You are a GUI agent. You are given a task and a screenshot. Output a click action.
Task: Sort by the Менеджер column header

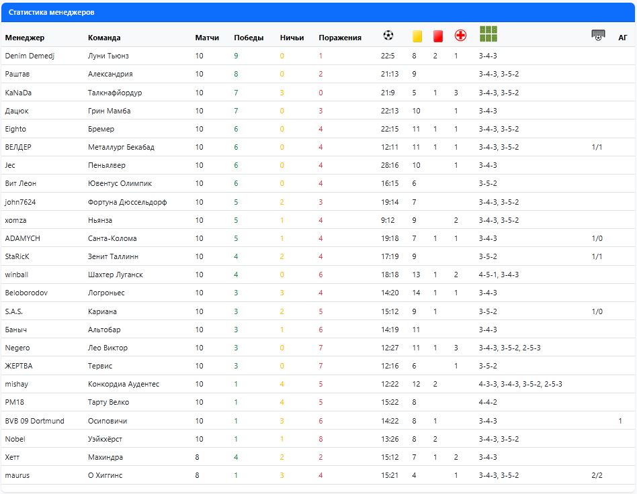tap(25, 38)
